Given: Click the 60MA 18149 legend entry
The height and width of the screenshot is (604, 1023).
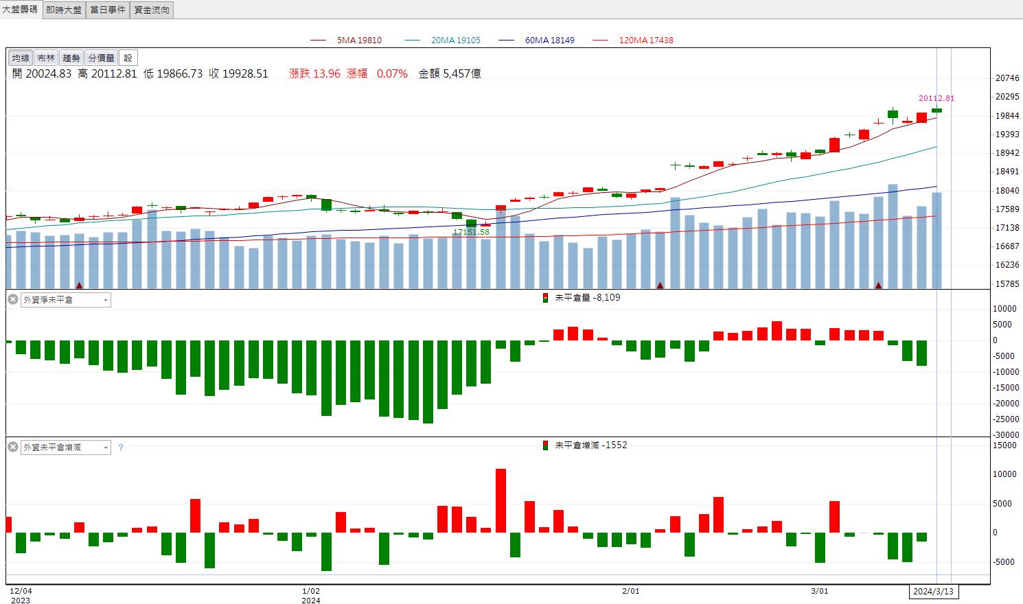Looking at the screenshot, I should click(537, 40).
